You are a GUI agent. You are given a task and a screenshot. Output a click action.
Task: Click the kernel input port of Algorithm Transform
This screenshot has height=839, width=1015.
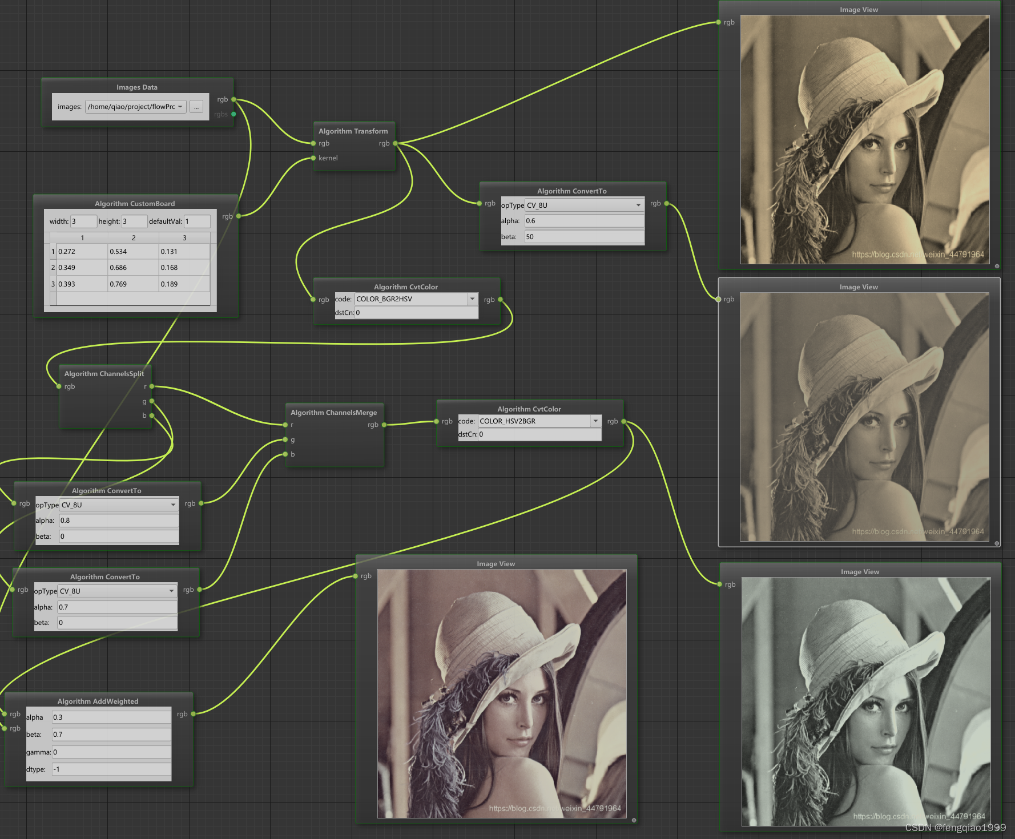coord(313,158)
